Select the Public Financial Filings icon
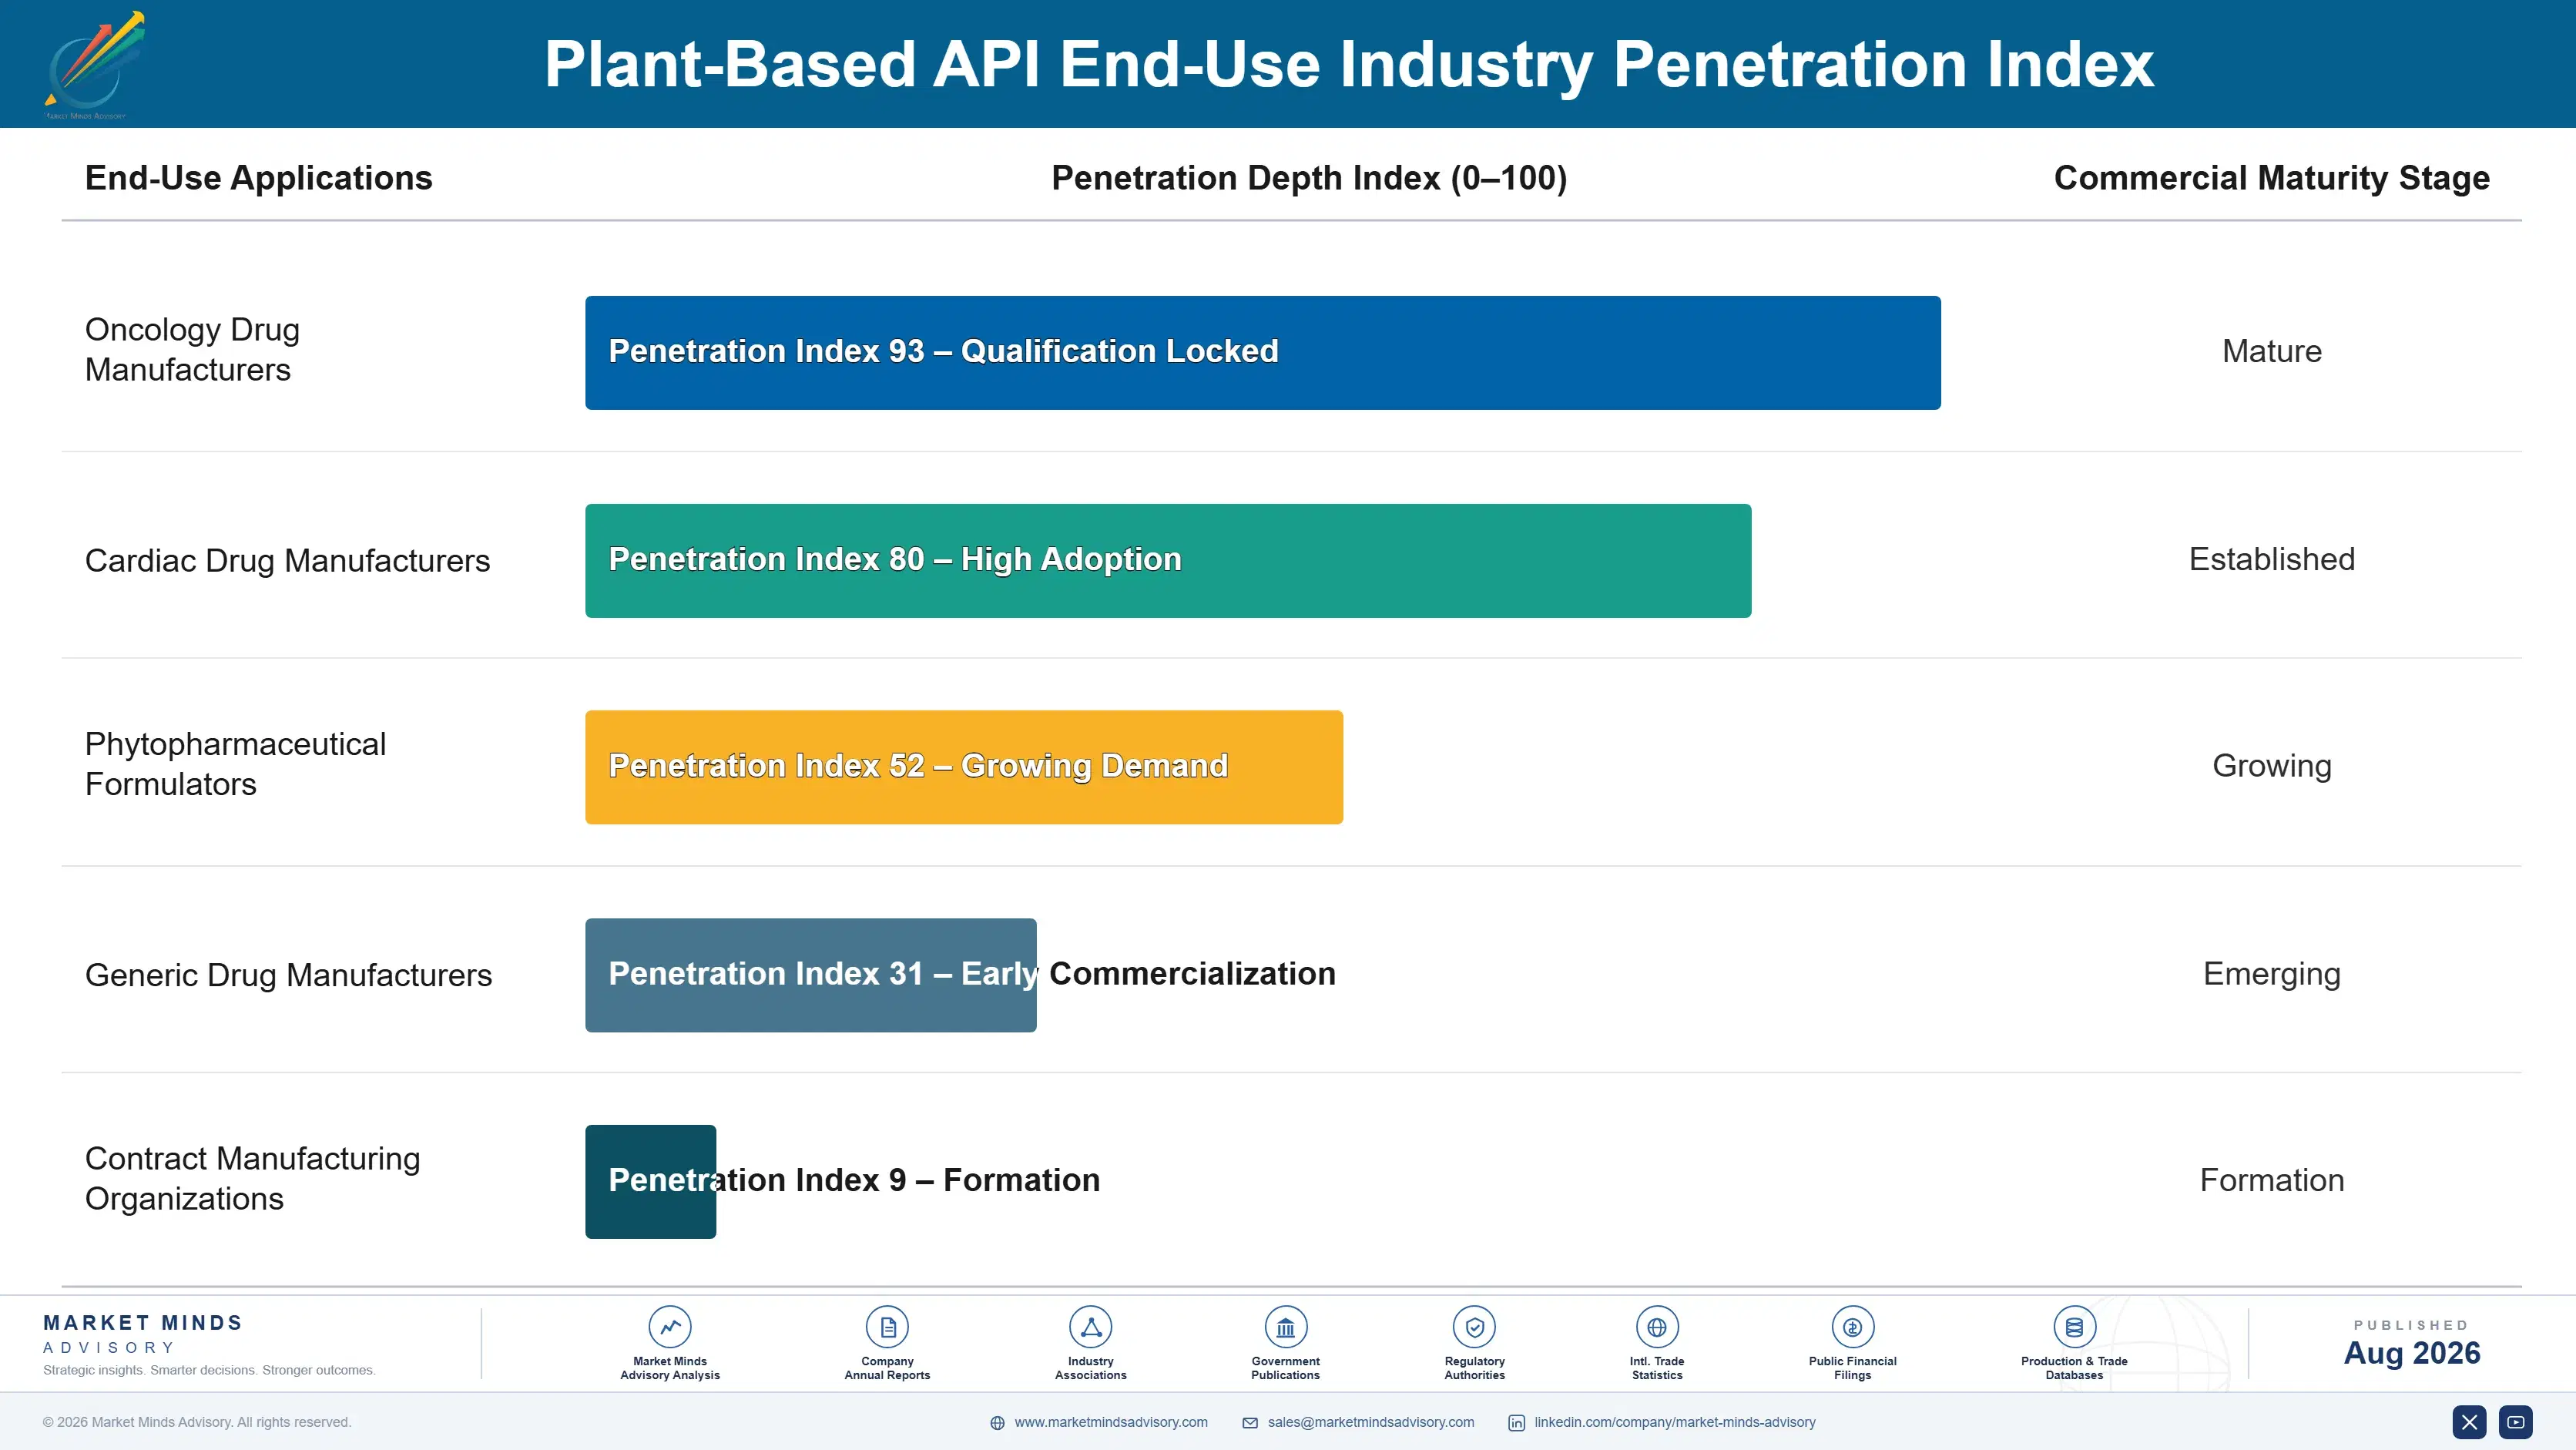 point(1852,1327)
